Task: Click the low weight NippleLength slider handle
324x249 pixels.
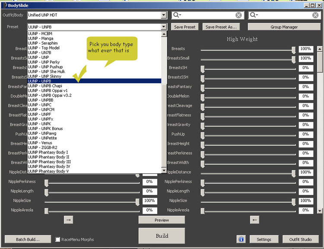Action: click(x=47, y=192)
